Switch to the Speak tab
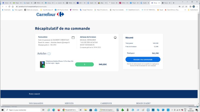 (x=28, y=3)
